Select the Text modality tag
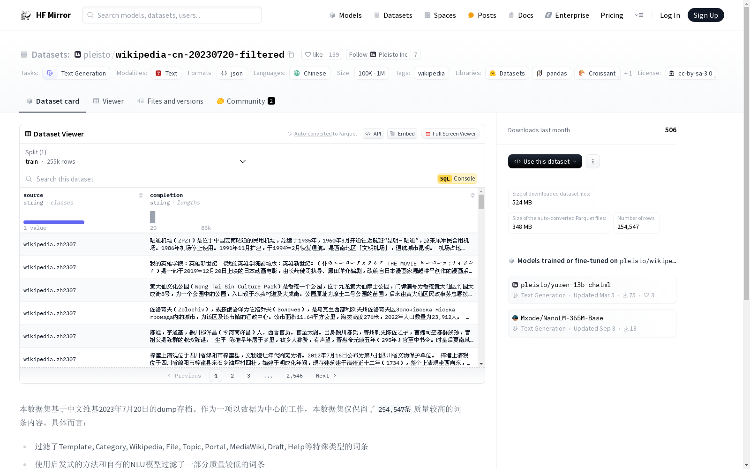This screenshot has width=750, height=469. click(166, 73)
